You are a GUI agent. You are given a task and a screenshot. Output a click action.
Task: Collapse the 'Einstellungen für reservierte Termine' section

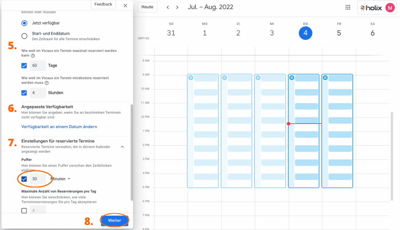tap(122, 146)
